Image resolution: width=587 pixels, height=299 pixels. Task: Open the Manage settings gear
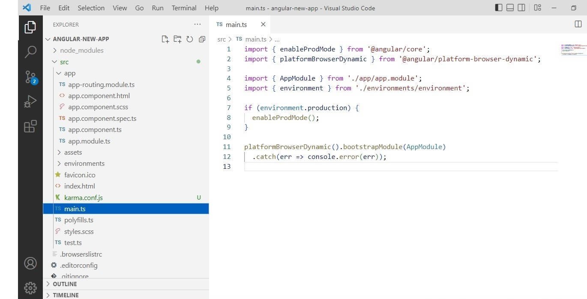[30, 288]
